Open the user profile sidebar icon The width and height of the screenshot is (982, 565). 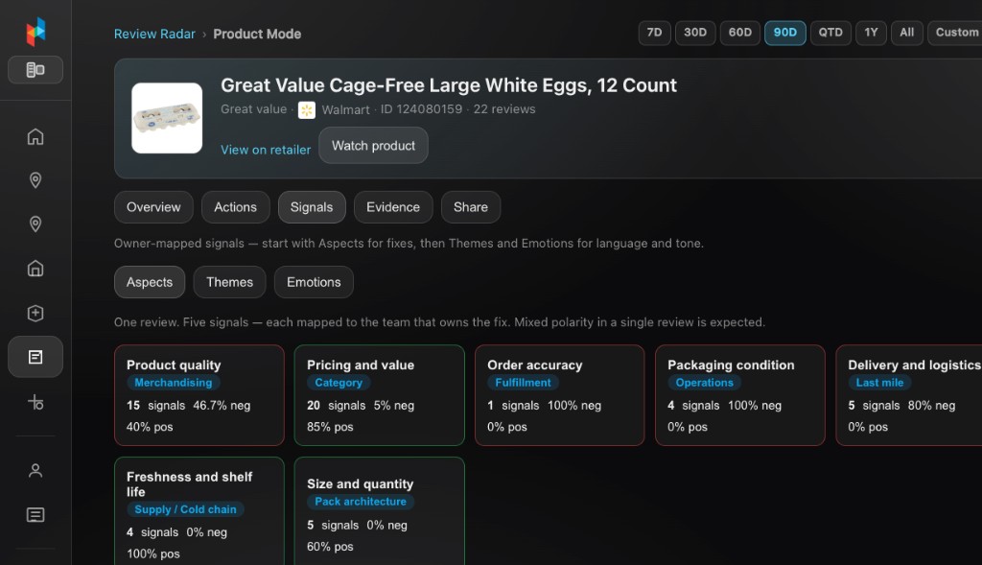click(x=35, y=470)
